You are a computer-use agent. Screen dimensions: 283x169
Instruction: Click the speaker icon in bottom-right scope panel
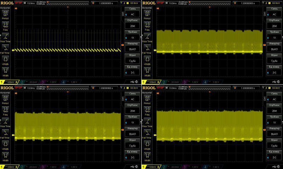[279, 167]
